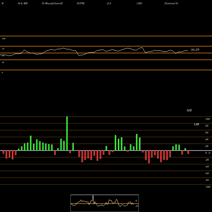Click the MR axis label -40
Screen dimensions: 212x212
207,167
